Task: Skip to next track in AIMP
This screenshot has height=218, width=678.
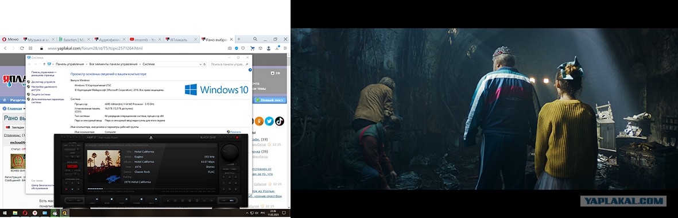Action: coord(152,200)
